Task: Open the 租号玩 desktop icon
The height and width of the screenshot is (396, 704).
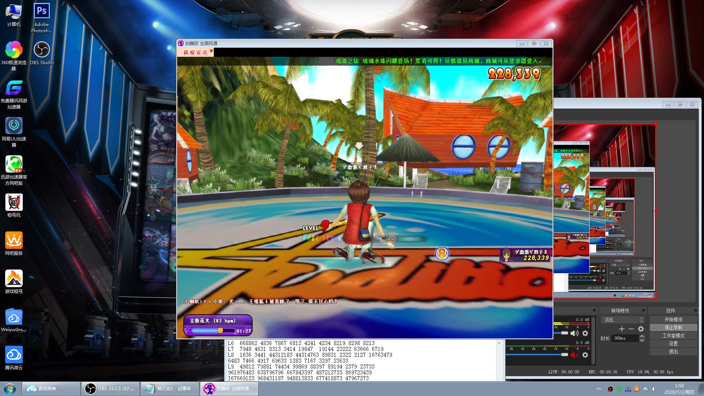Action: pos(14,206)
